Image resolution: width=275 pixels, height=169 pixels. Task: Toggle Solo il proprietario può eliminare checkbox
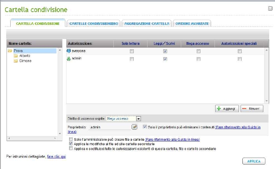(x=145, y=127)
